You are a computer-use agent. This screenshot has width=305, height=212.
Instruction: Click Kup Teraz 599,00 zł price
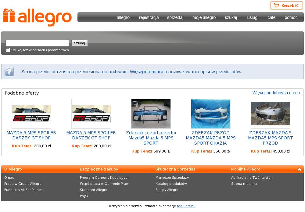[x=151, y=151]
